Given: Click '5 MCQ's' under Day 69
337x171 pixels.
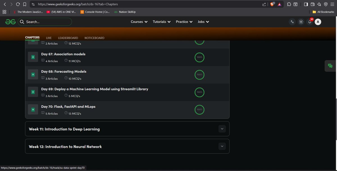Looking at the screenshot, I should [74, 96].
